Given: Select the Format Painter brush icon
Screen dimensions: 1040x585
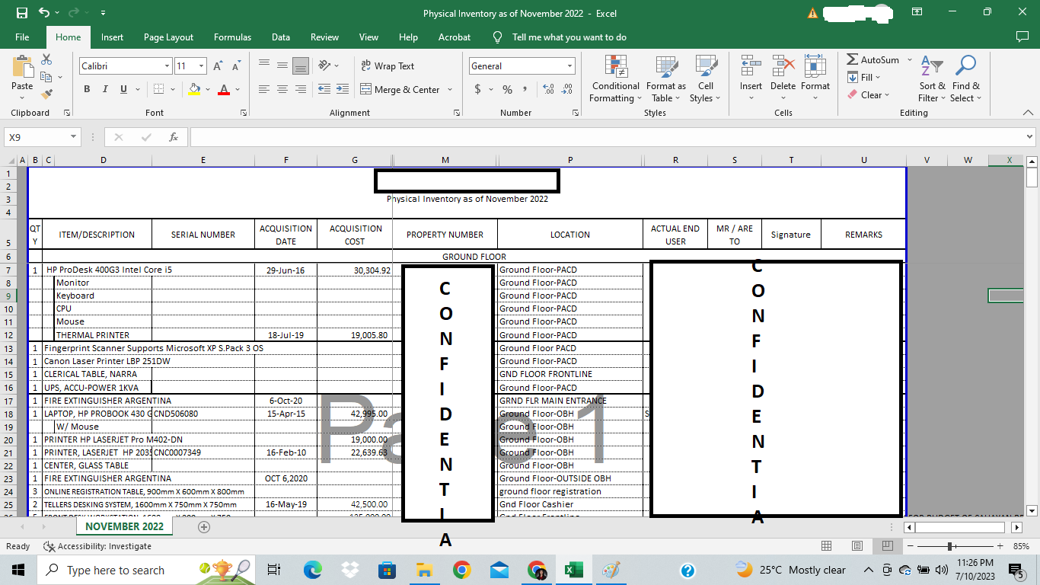Looking at the screenshot, I should [x=46, y=94].
